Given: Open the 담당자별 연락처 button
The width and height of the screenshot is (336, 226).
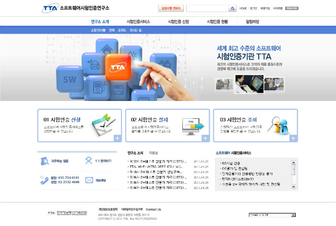Looking at the screenshot, I should click(171, 8).
